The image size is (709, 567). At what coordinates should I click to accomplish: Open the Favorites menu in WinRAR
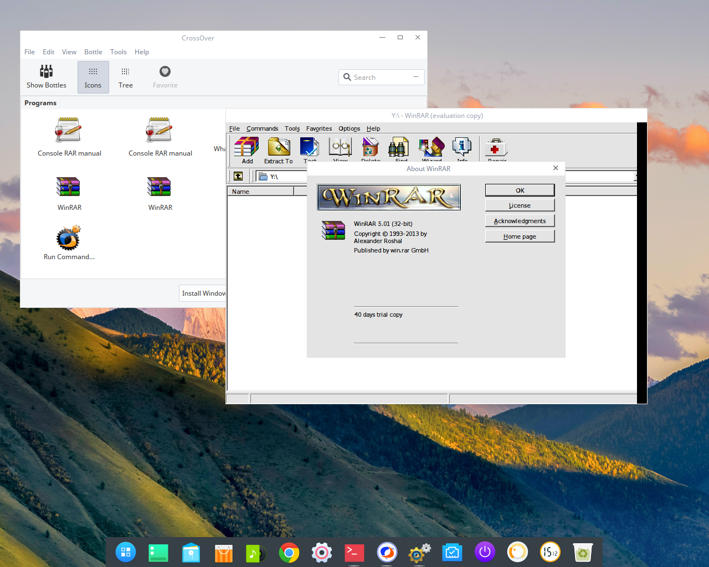[319, 128]
